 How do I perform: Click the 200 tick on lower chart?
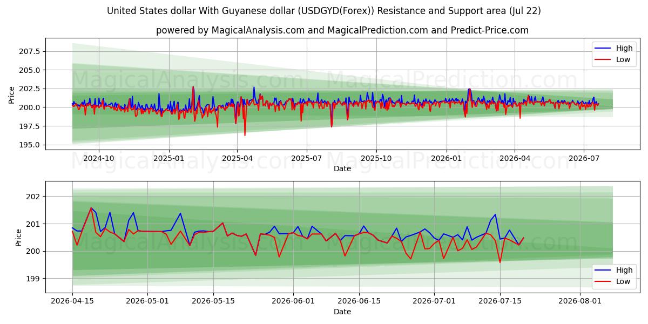(x=33, y=251)
